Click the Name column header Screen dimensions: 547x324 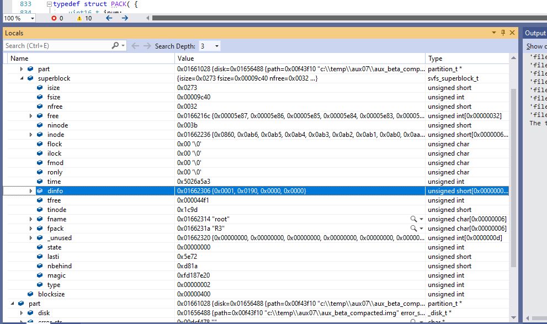click(x=91, y=59)
